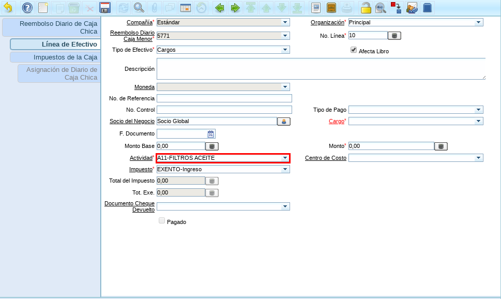Open the blue Product Info icon
501x299 pixels.
428,7
